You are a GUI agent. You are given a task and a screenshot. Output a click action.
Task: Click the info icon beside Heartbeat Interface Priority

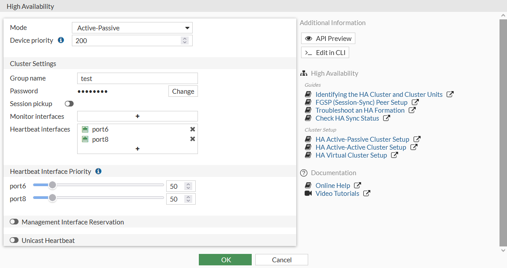pos(98,171)
